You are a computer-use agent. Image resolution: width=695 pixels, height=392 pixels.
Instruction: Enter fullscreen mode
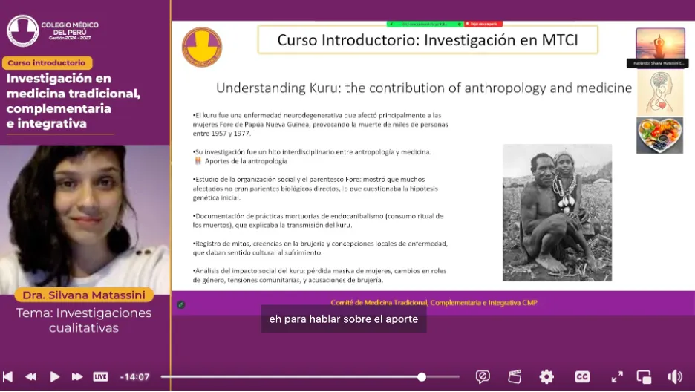(x=617, y=376)
